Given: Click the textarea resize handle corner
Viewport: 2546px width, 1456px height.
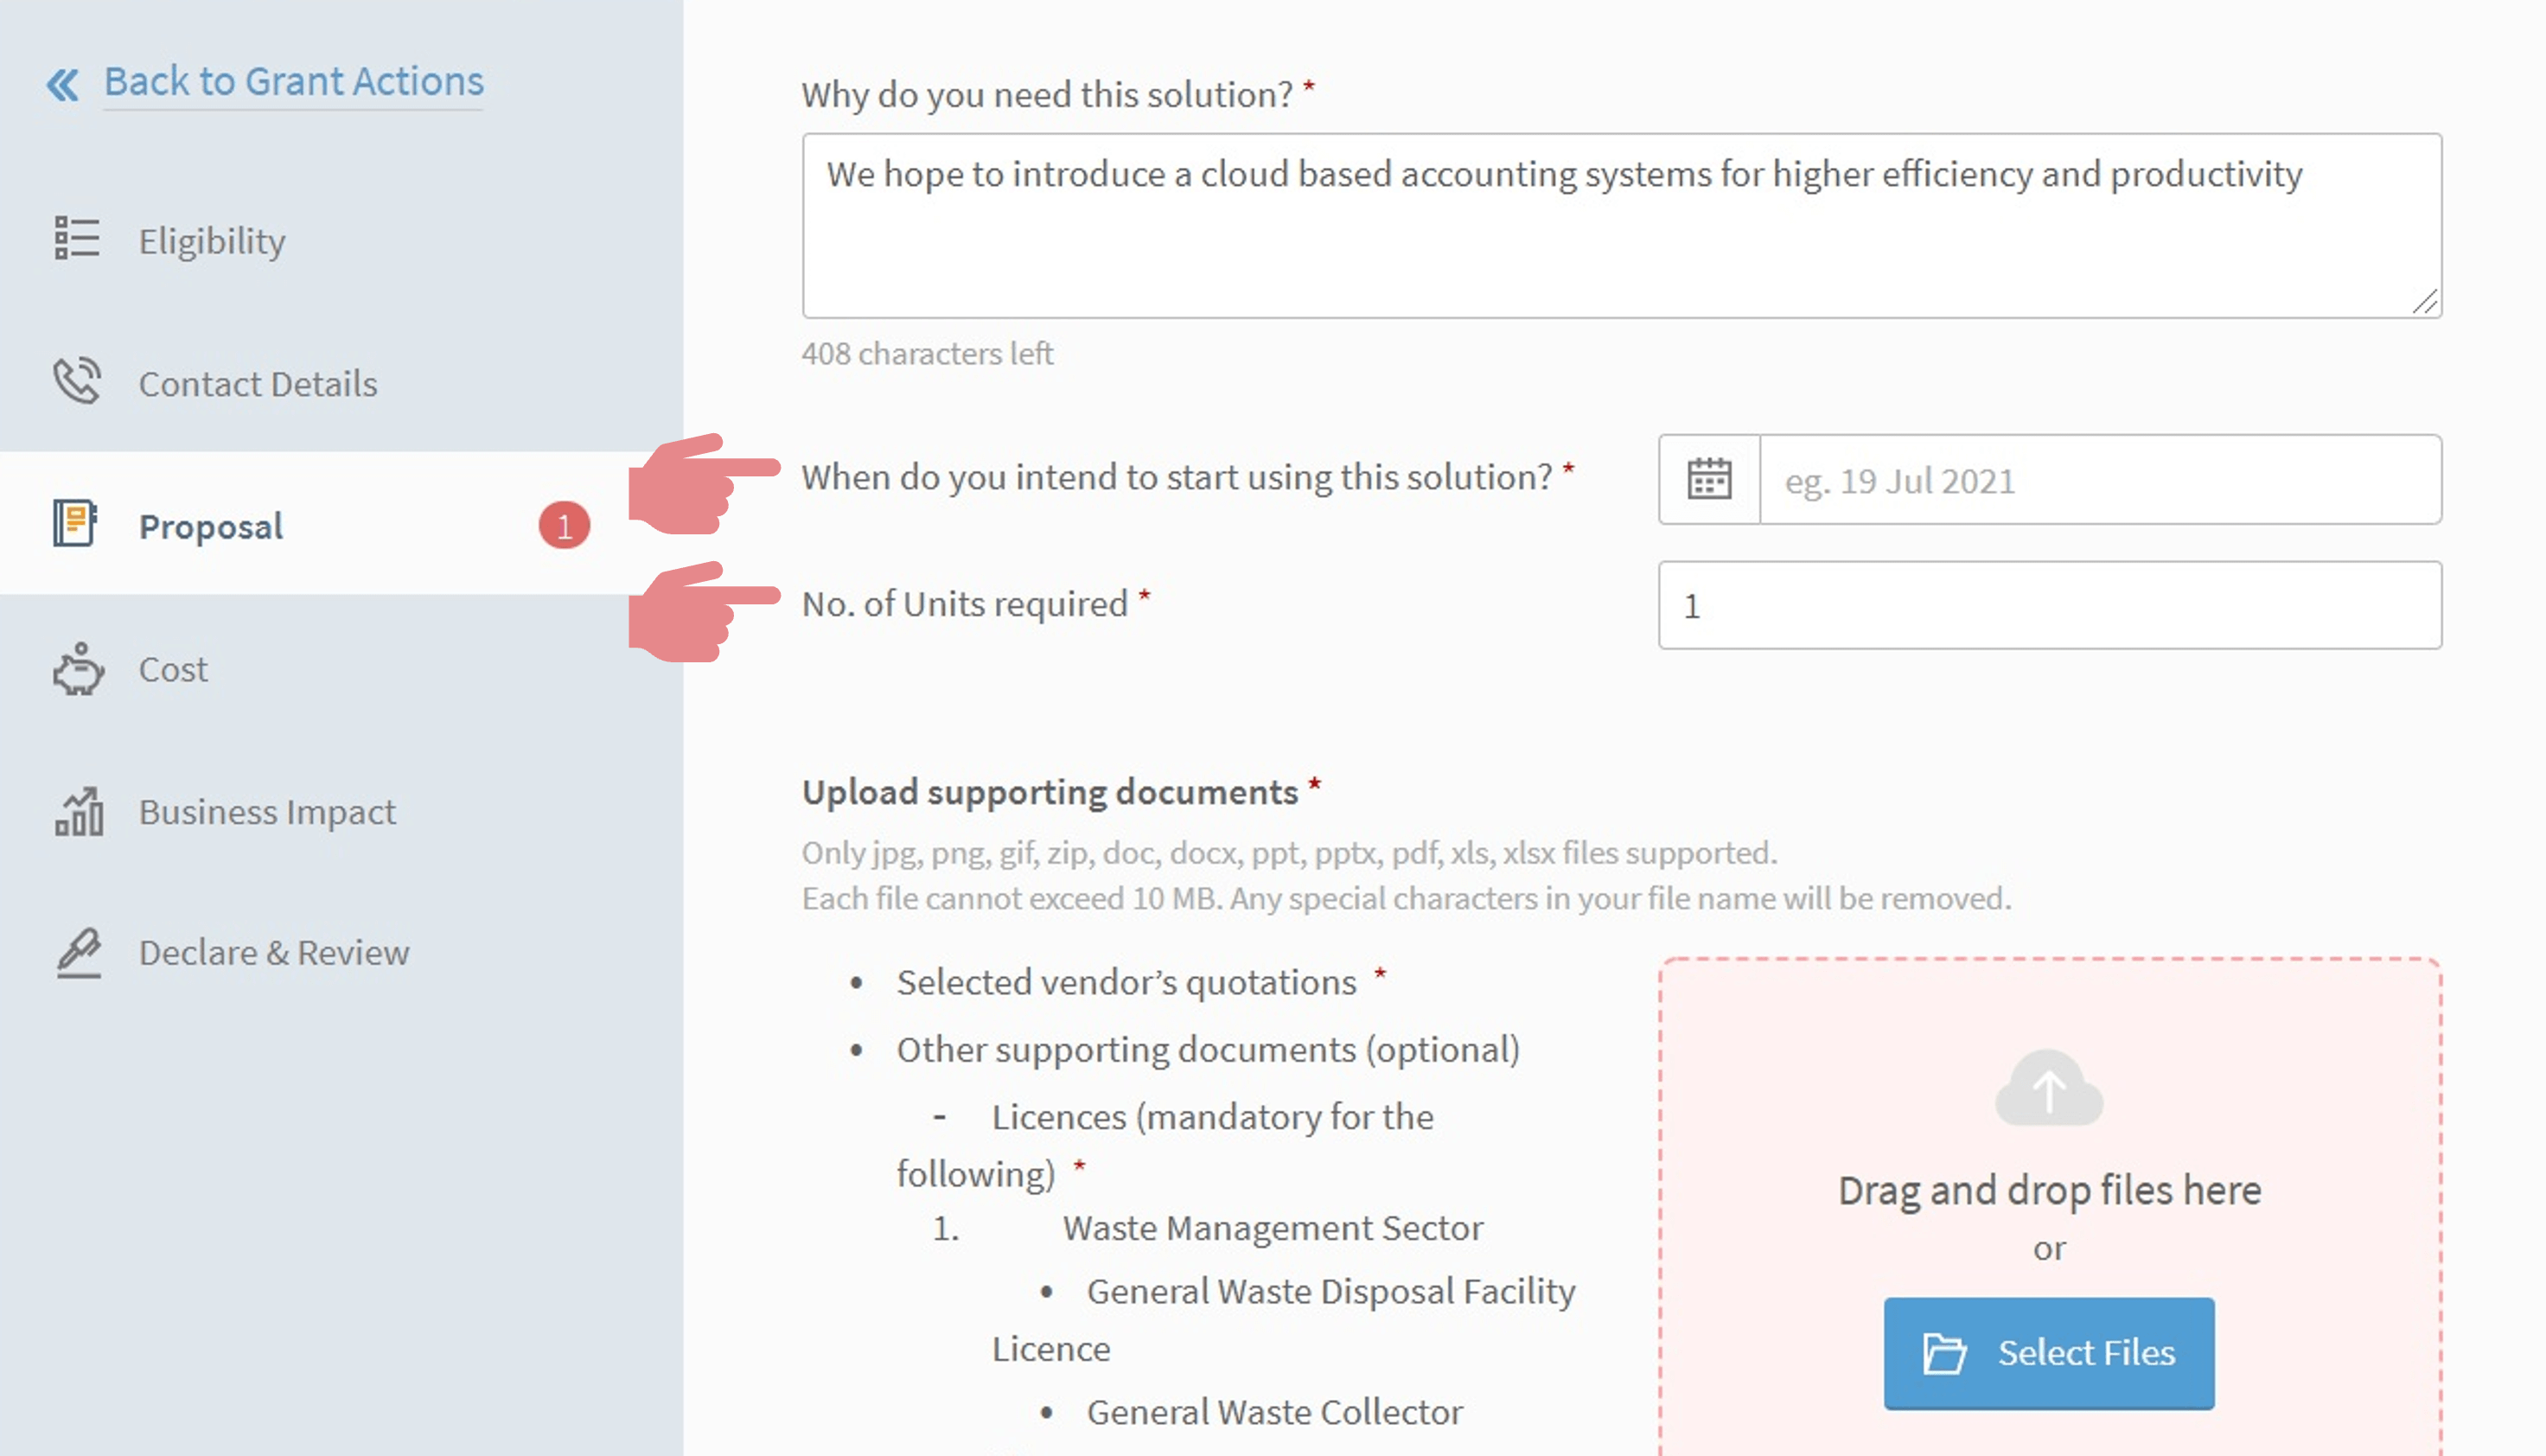Looking at the screenshot, I should (2425, 302).
